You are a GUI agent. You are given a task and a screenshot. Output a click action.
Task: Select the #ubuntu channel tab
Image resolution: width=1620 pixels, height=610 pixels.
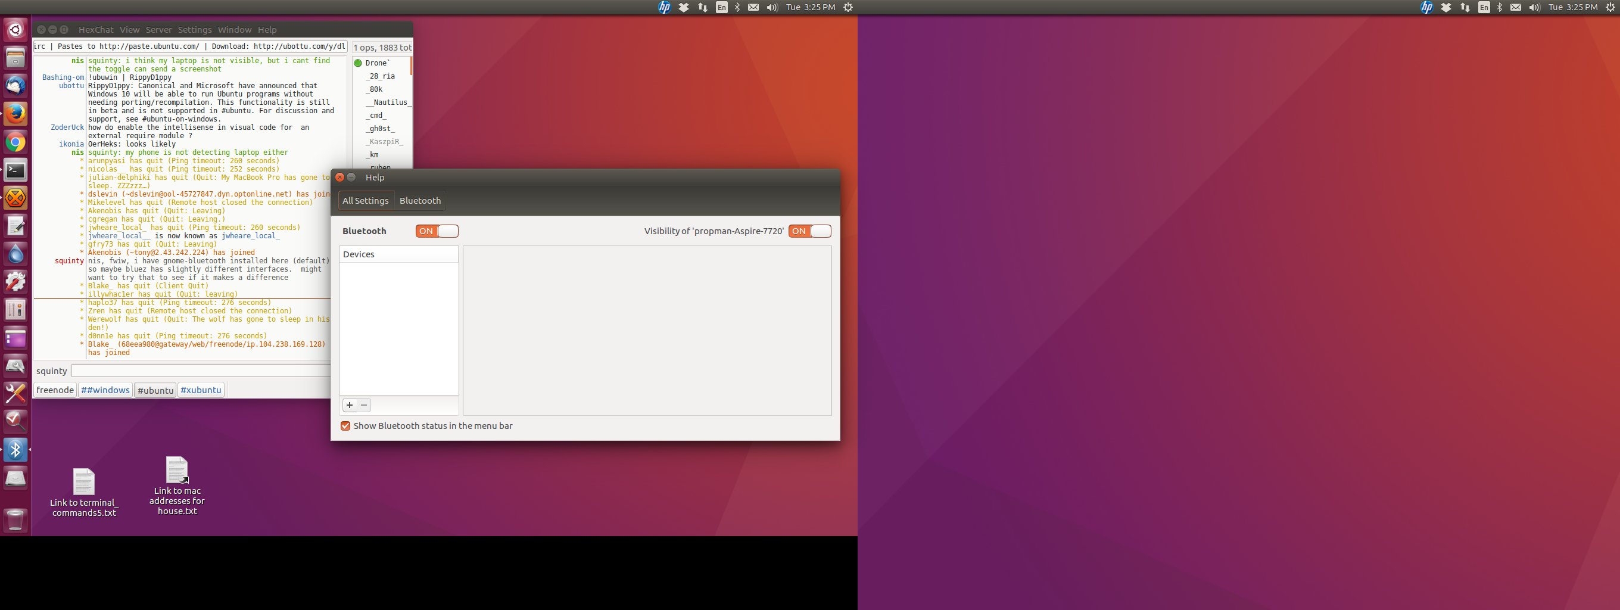pyautogui.click(x=155, y=390)
